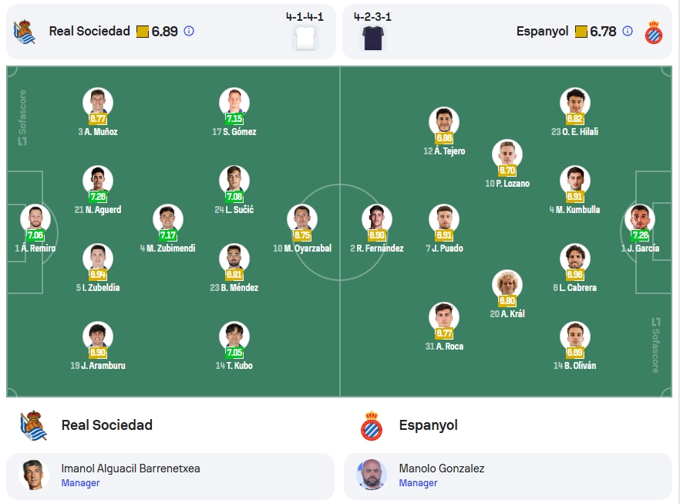The width and height of the screenshot is (680, 504).
Task: Click the Real Sociedad crest in header
Action: click(25, 32)
